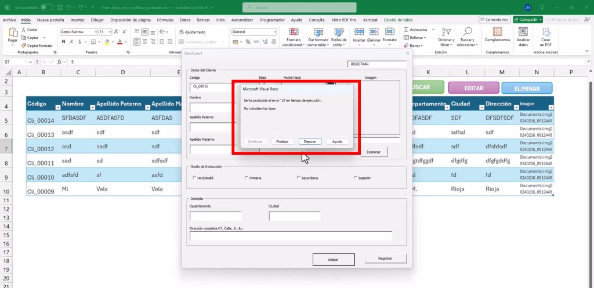This screenshot has height=288, width=594.
Task: Select the Secundaria radio option
Action: coord(298,178)
